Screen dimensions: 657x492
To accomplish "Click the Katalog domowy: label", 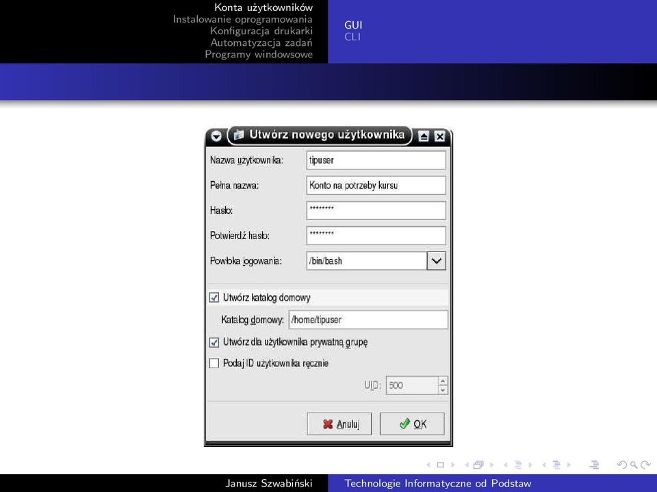I will (x=253, y=320).
